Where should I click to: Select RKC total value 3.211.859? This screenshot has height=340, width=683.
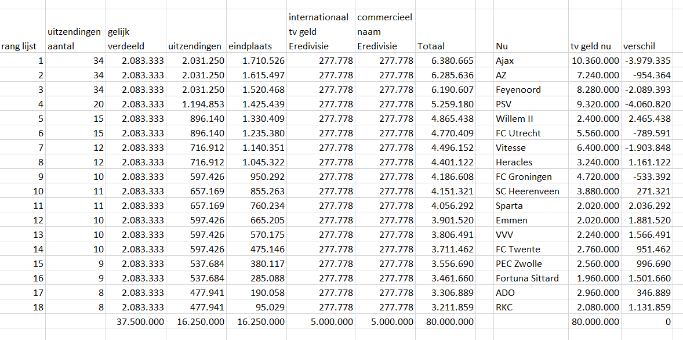(x=445, y=308)
